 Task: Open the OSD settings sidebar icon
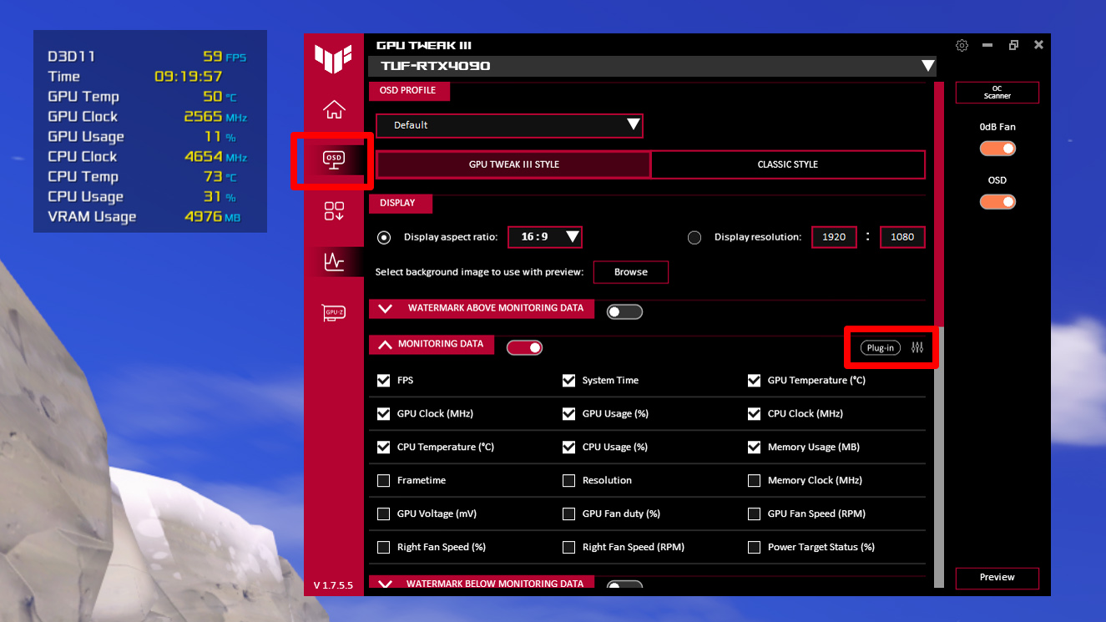tap(334, 159)
